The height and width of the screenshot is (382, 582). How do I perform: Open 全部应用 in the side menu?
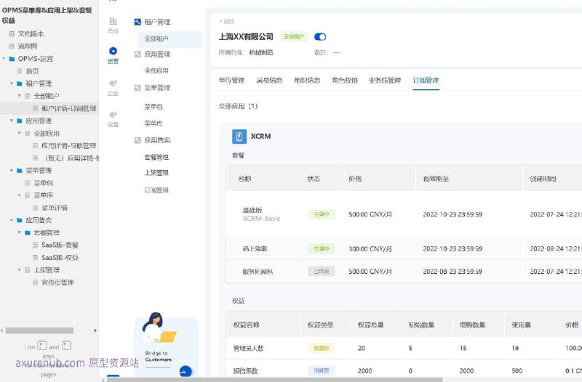[x=156, y=70]
